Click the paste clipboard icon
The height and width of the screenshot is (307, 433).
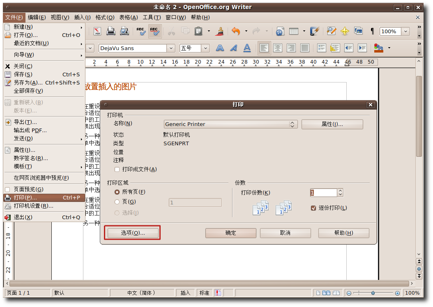point(198,31)
